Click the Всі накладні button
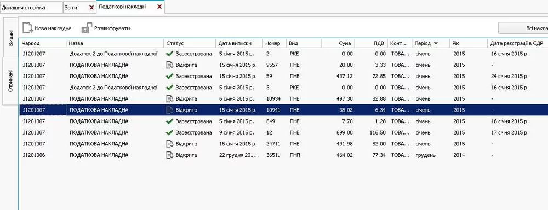 coord(523,28)
